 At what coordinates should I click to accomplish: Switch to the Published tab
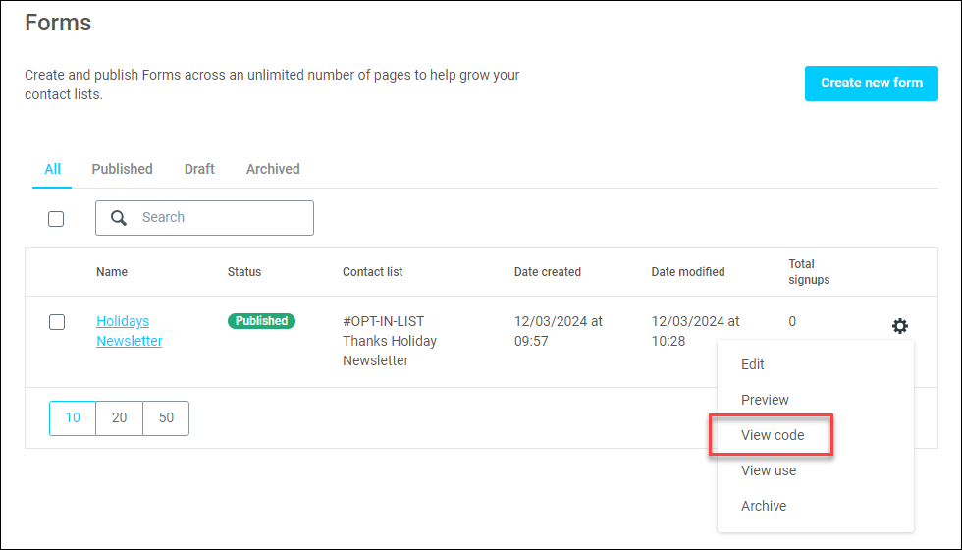(122, 169)
